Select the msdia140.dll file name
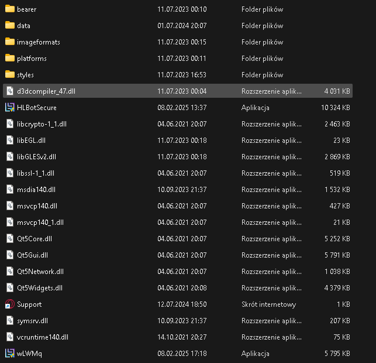This screenshot has width=376, height=363. (x=36, y=190)
